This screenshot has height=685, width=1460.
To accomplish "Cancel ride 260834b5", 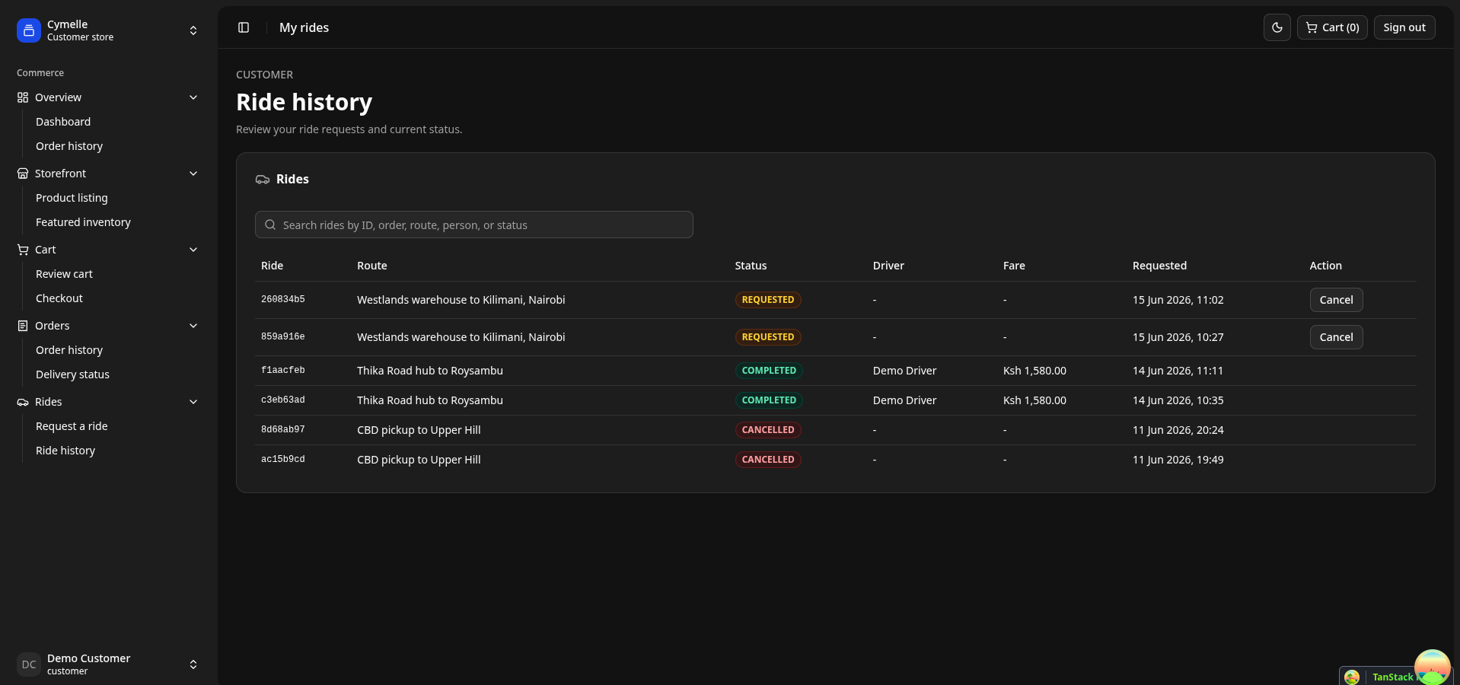I will point(1336,300).
